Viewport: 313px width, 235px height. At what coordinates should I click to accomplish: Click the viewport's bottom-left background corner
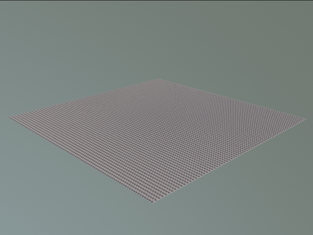2,233
